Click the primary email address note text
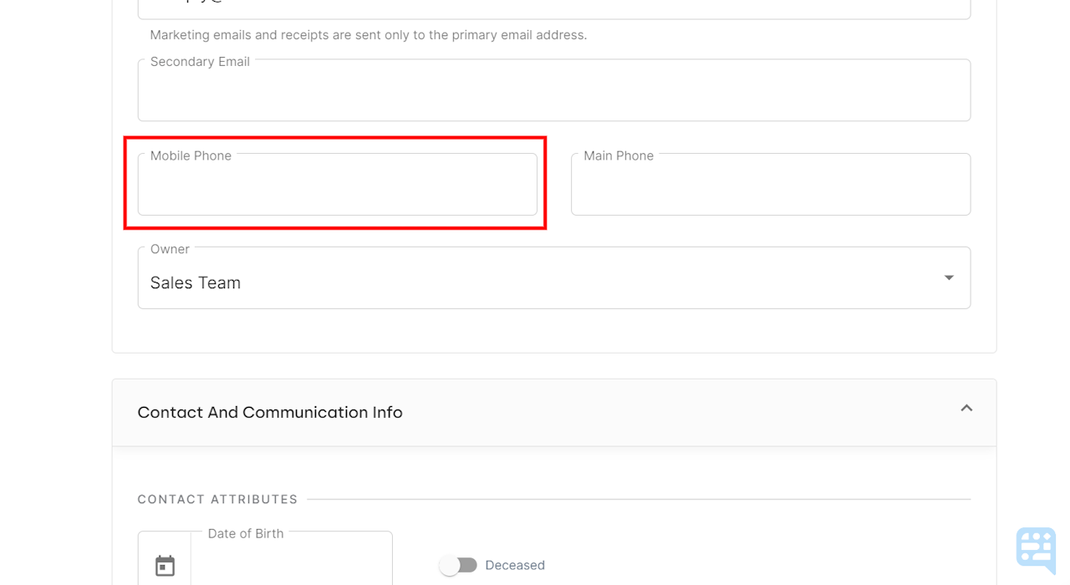Viewport: 1070px width, 585px height. (x=368, y=34)
